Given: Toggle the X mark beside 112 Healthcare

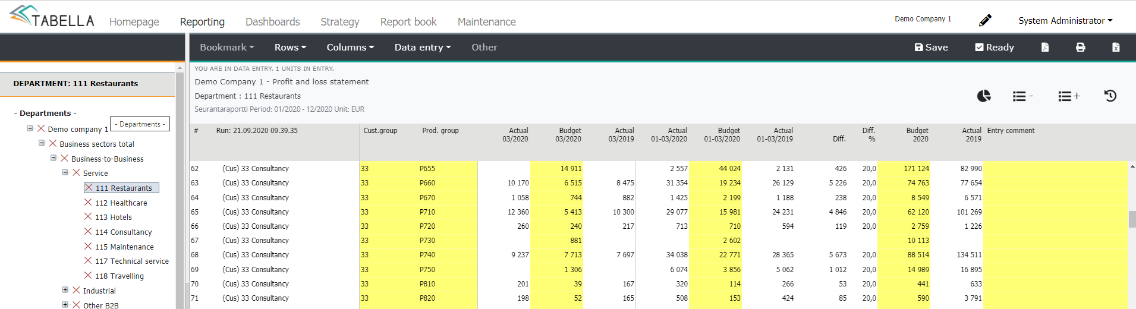Looking at the screenshot, I should pyautogui.click(x=88, y=203).
